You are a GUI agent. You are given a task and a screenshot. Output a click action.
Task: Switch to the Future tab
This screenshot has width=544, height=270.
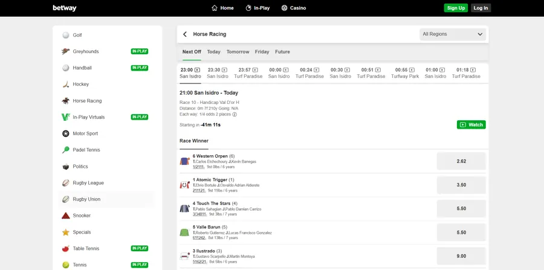282,51
